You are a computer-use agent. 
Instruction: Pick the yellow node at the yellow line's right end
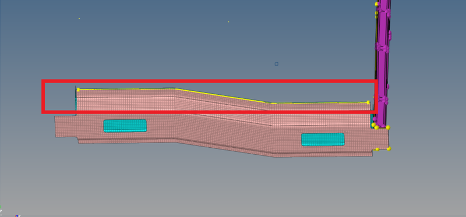(368, 102)
